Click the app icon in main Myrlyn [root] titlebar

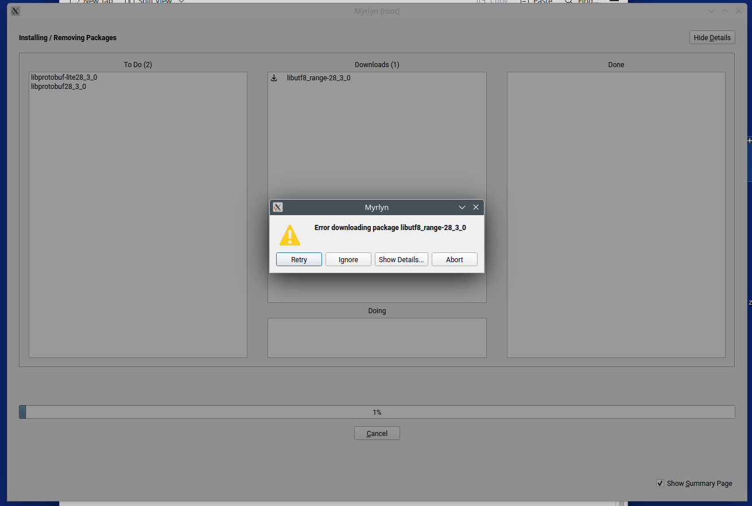click(x=15, y=11)
